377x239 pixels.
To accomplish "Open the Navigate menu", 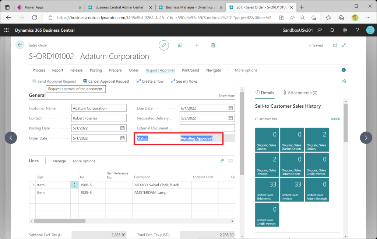I will (214, 70).
